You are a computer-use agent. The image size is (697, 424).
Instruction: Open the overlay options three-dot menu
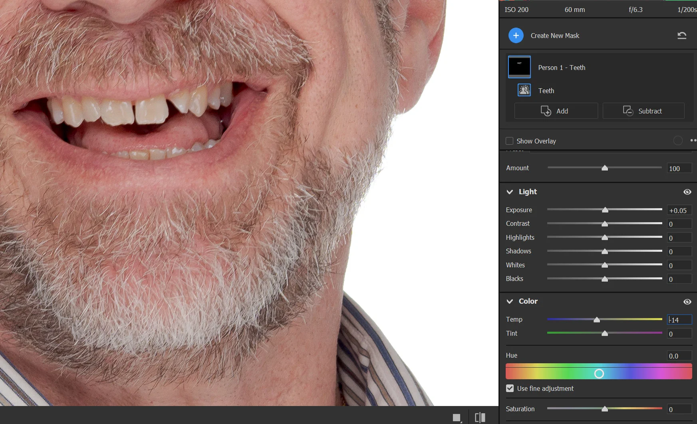pyautogui.click(x=693, y=140)
